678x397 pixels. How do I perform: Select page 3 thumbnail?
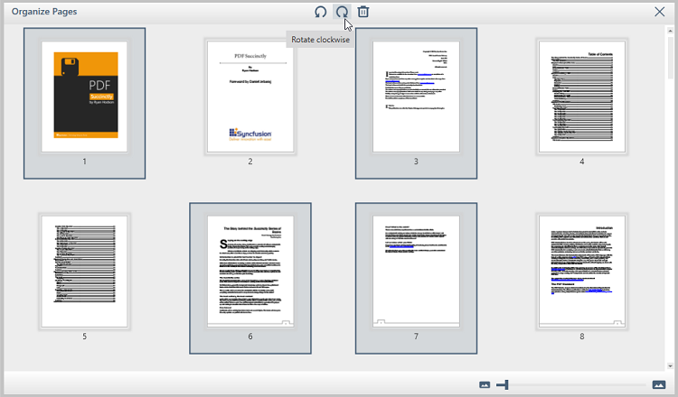coord(416,96)
